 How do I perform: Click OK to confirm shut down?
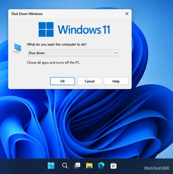click(x=62, y=81)
